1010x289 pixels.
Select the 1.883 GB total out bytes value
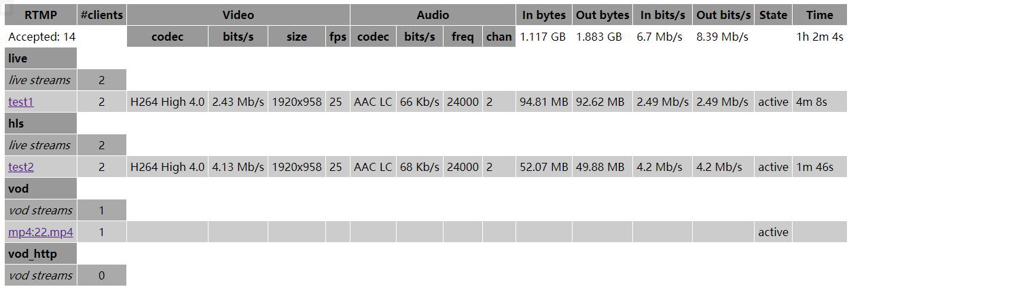(x=599, y=37)
